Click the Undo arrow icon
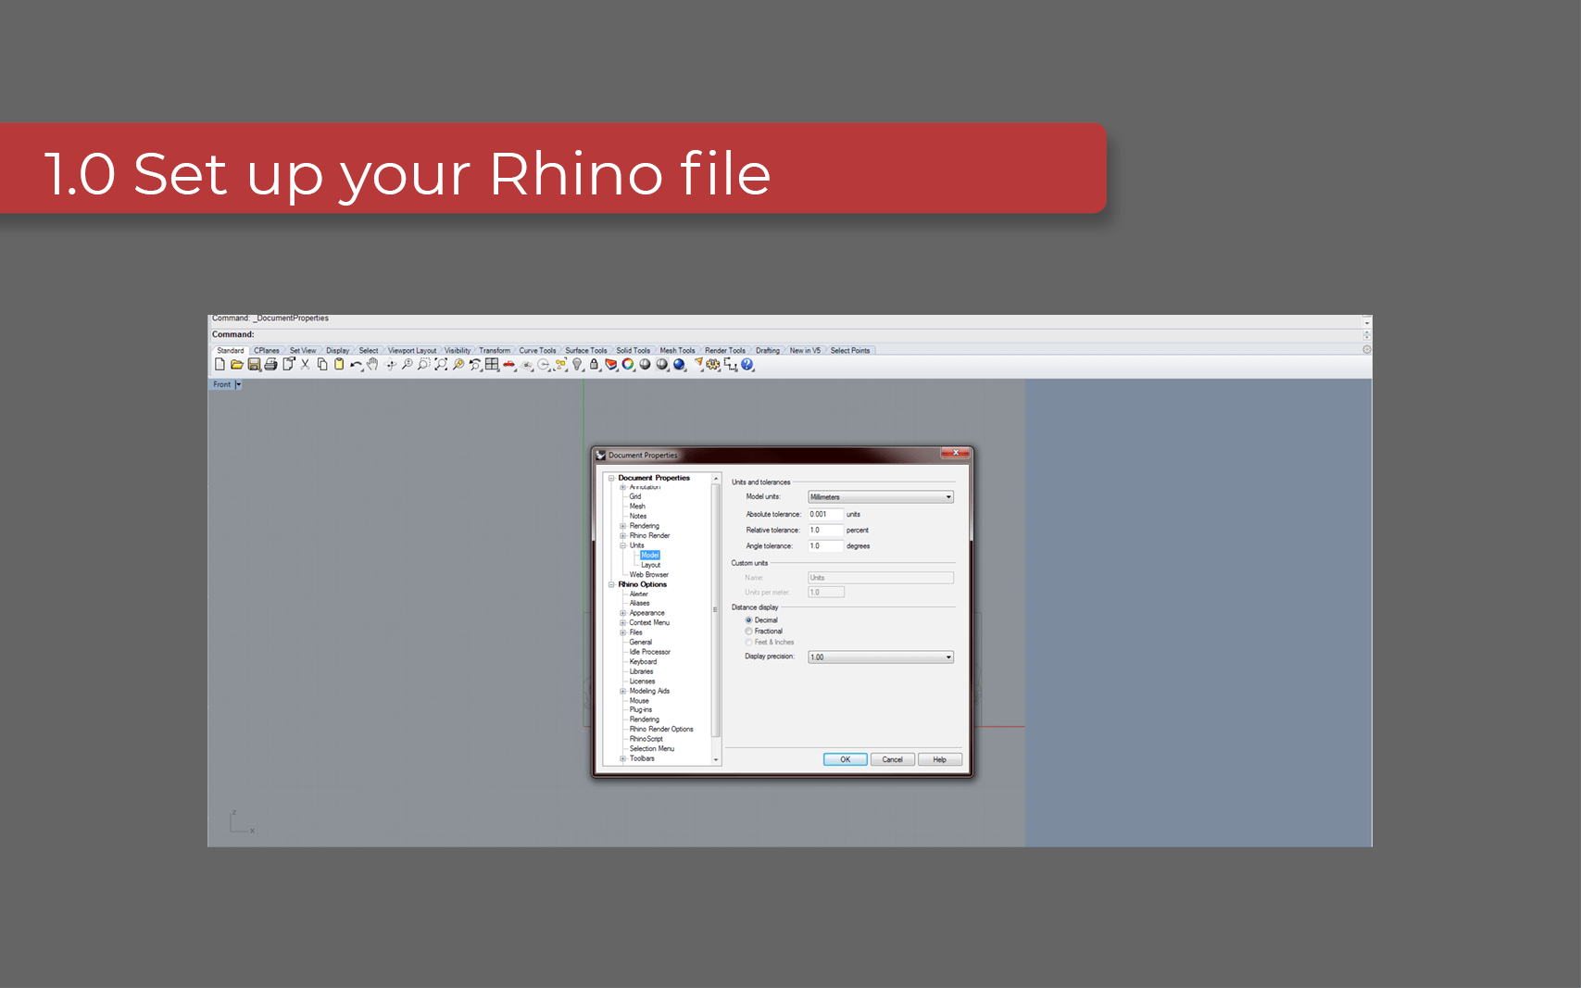The height and width of the screenshot is (988, 1581). point(356,365)
